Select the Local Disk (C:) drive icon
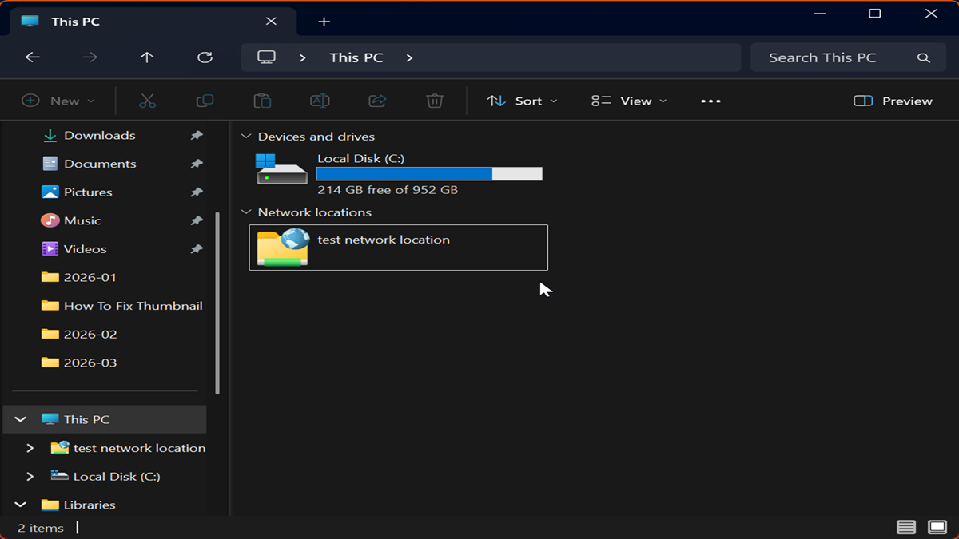The image size is (959, 539). (281, 169)
